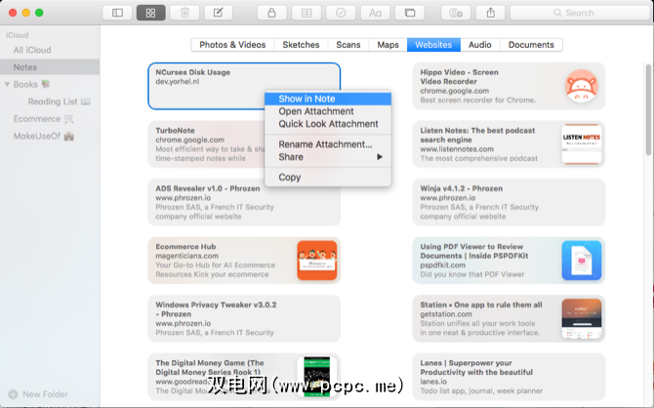Click the Listen Notes logo thumbnail
The height and width of the screenshot is (408, 654).
(582, 144)
